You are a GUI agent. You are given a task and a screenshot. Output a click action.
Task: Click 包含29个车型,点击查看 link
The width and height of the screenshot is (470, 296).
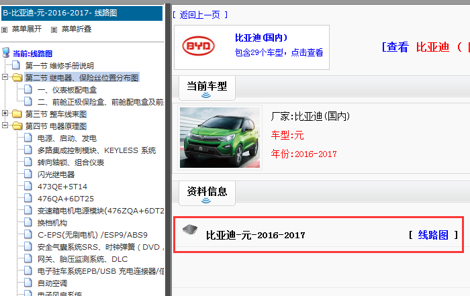(x=279, y=53)
